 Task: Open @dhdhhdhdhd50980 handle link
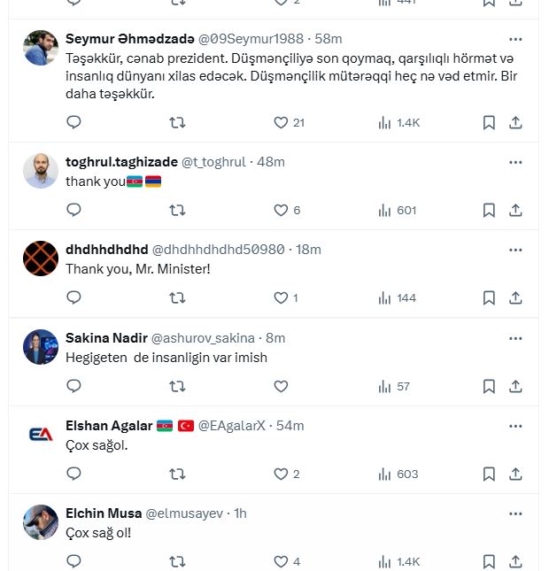[x=219, y=250]
